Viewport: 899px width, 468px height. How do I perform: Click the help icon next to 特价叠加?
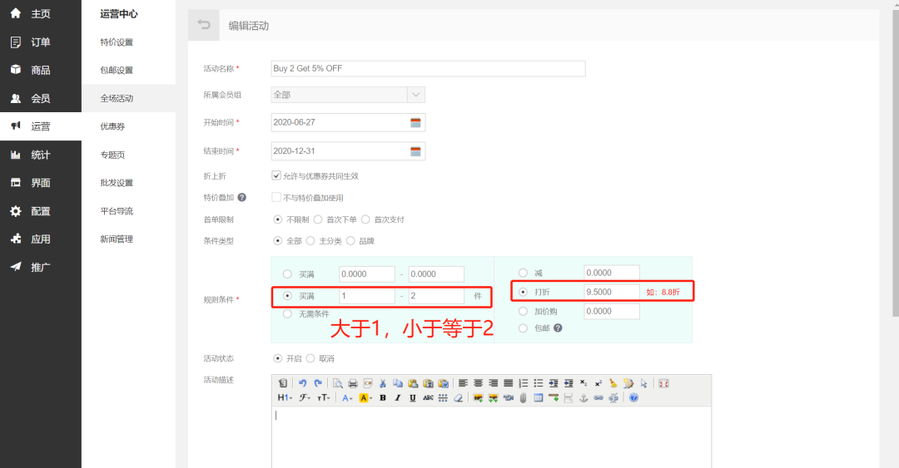[x=242, y=198]
